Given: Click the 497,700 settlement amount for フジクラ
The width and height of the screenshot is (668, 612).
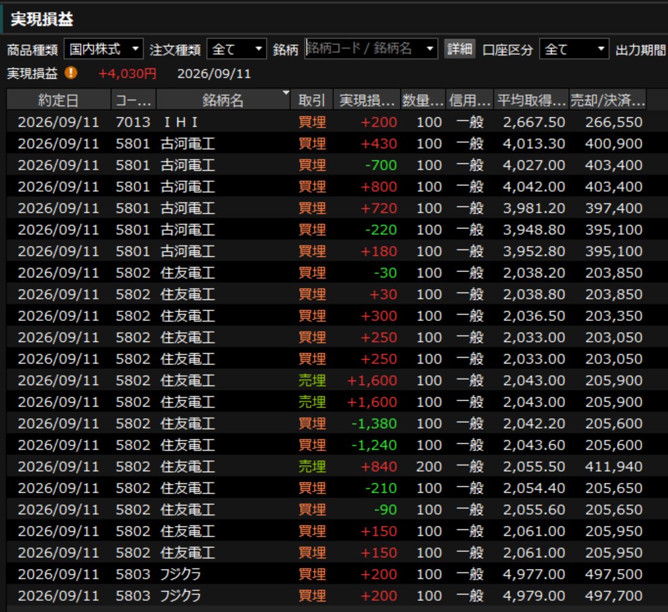Looking at the screenshot, I should [x=613, y=596].
